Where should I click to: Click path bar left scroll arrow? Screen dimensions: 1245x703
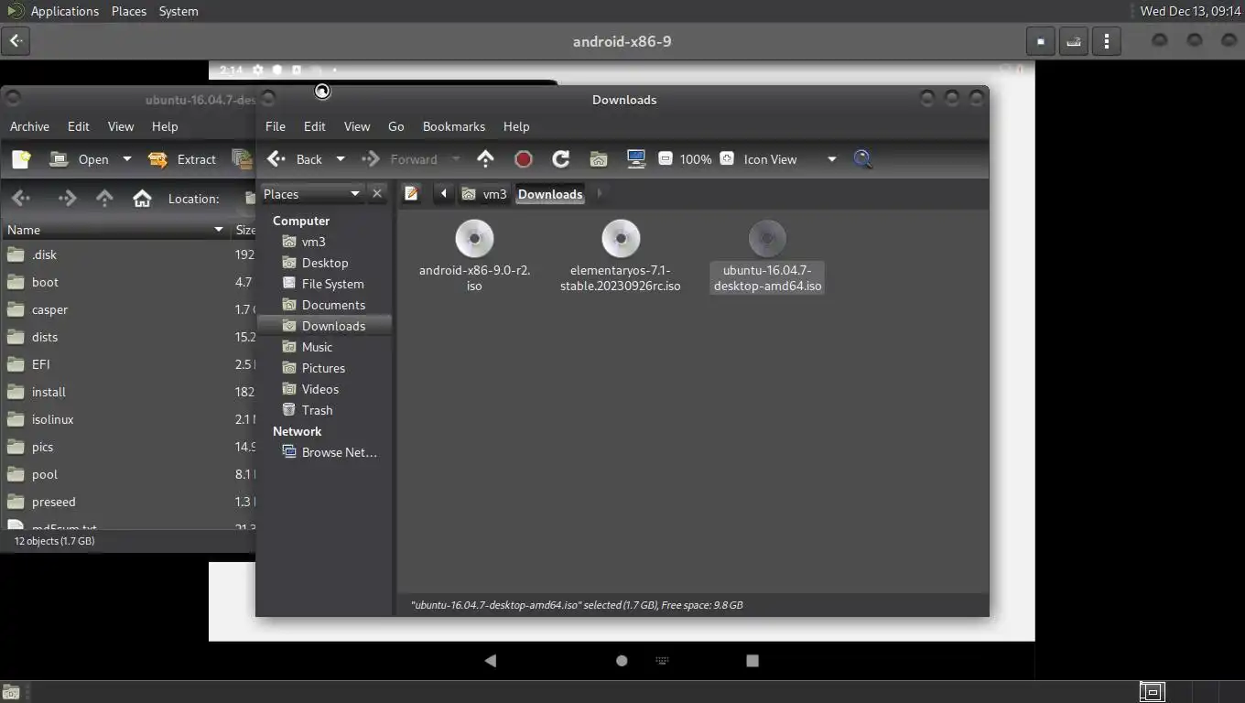(443, 194)
